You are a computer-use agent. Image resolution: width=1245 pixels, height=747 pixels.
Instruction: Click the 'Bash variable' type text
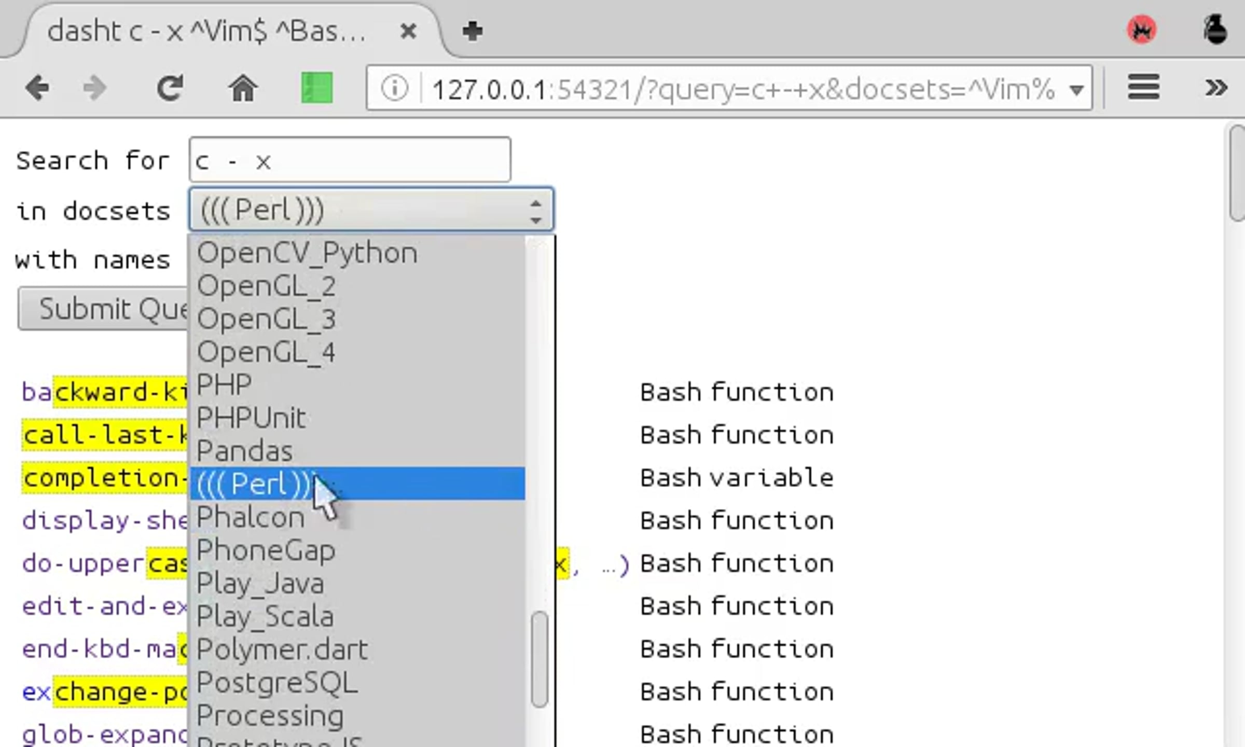(737, 478)
